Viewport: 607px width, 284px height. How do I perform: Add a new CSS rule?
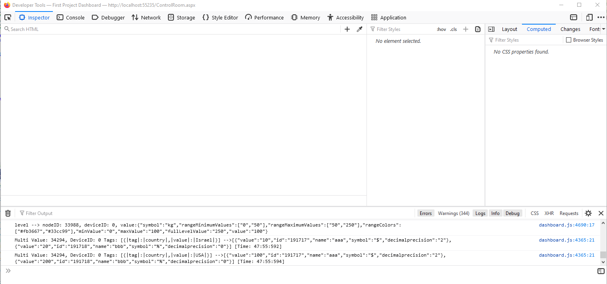point(466,29)
